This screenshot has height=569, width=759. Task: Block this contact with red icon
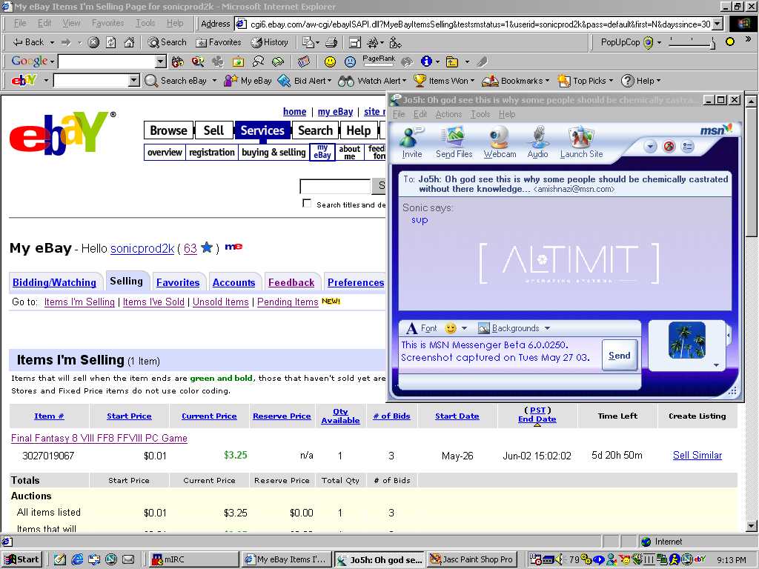tap(669, 147)
